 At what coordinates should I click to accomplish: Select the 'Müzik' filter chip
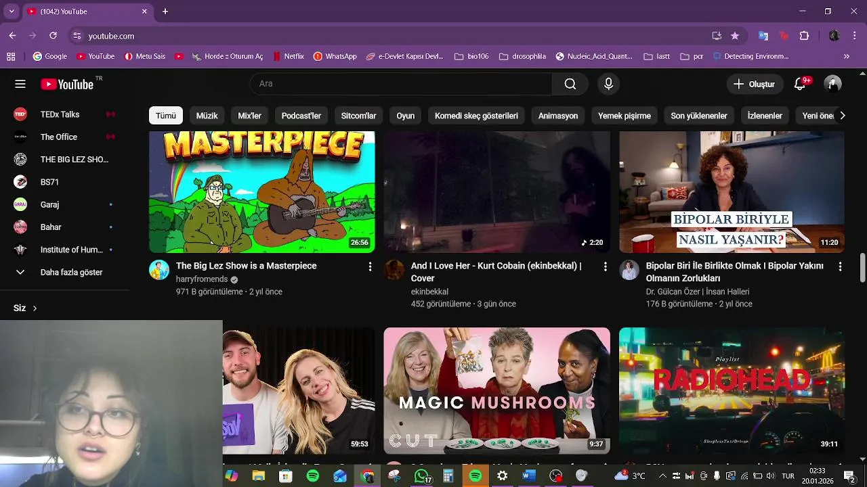coord(207,116)
